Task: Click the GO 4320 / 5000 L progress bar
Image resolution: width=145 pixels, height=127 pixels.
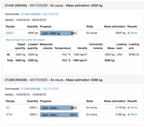Action: [59, 108]
